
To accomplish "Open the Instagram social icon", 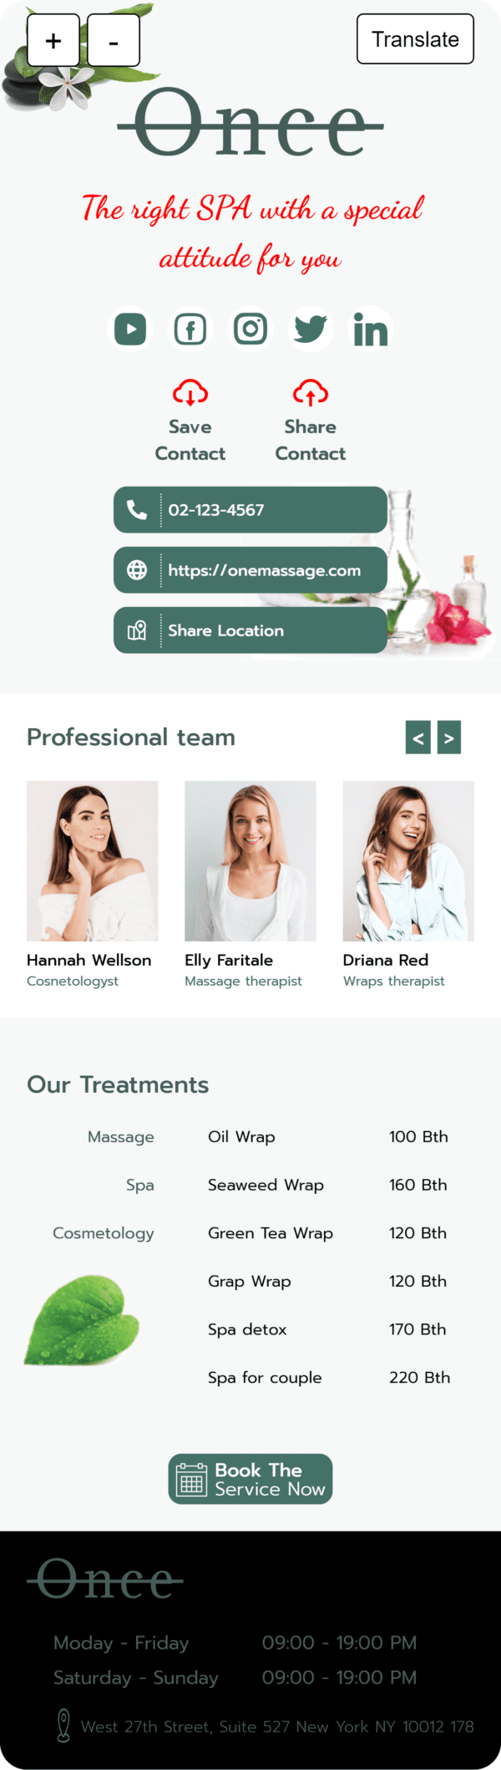I will [250, 329].
